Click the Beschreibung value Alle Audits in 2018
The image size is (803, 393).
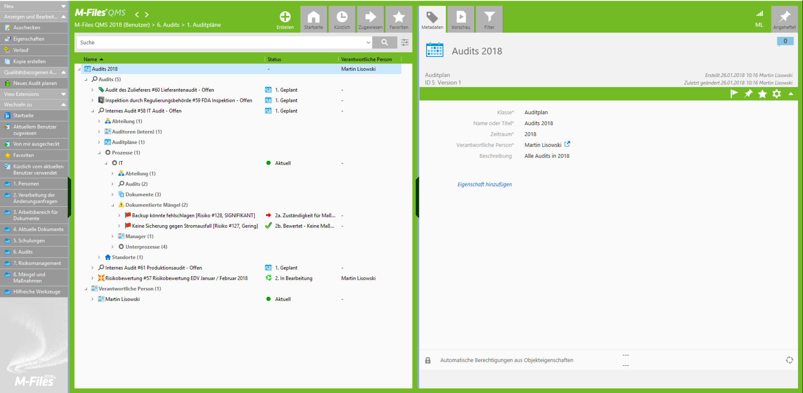tap(547, 156)
